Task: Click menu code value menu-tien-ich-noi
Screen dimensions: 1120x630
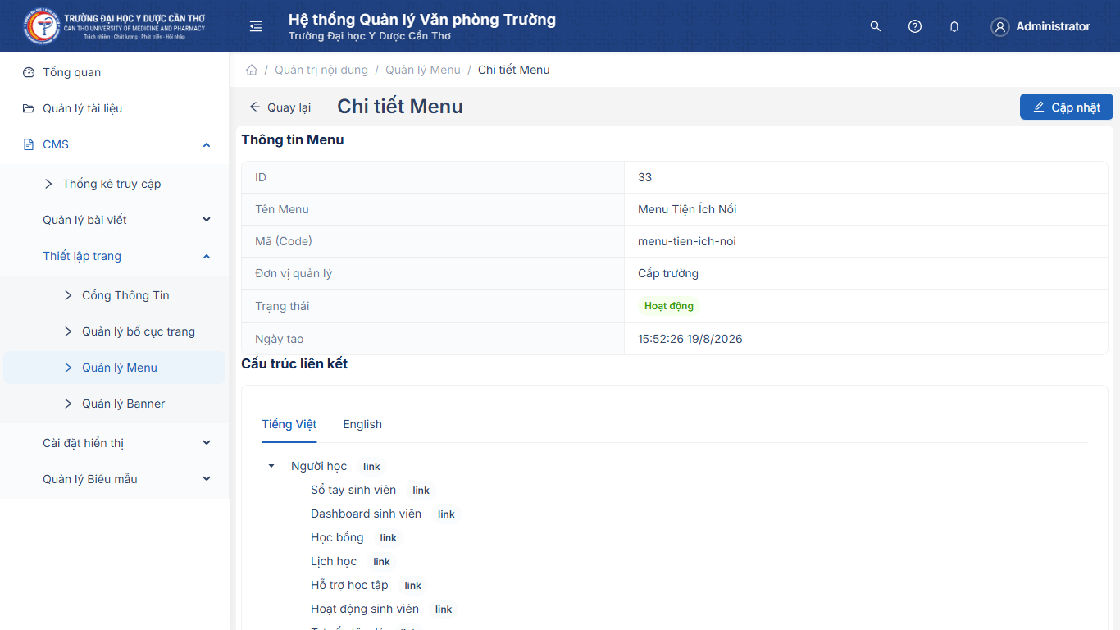Action: pyautogui.click(x=687, y=241)
